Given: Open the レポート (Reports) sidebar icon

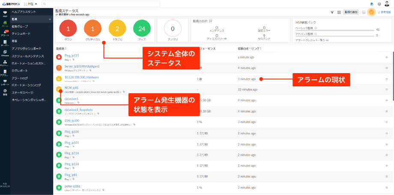Looking at the screenshot, I should pos(5,82).
